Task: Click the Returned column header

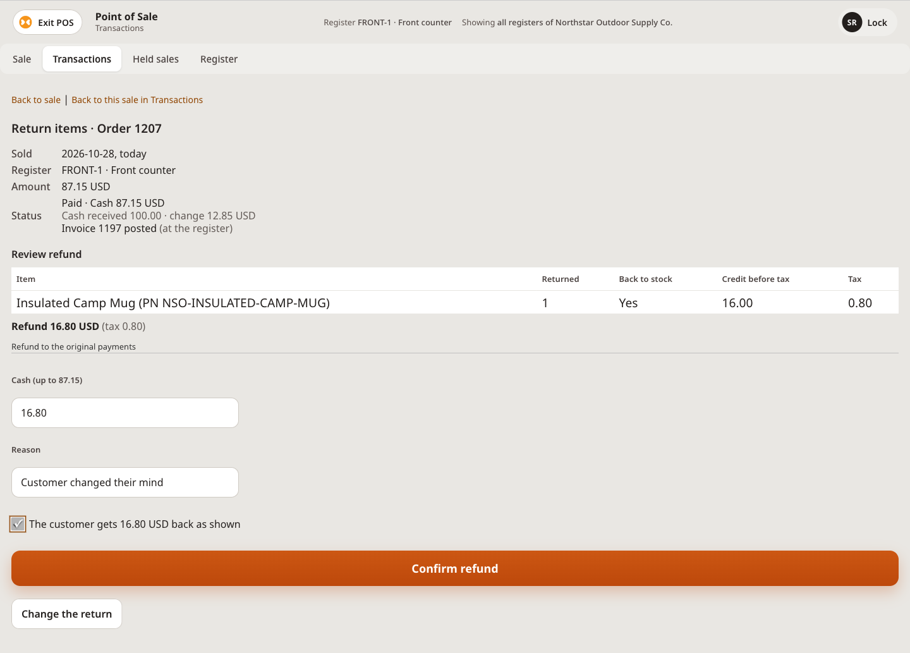Action: coord(561,279)
